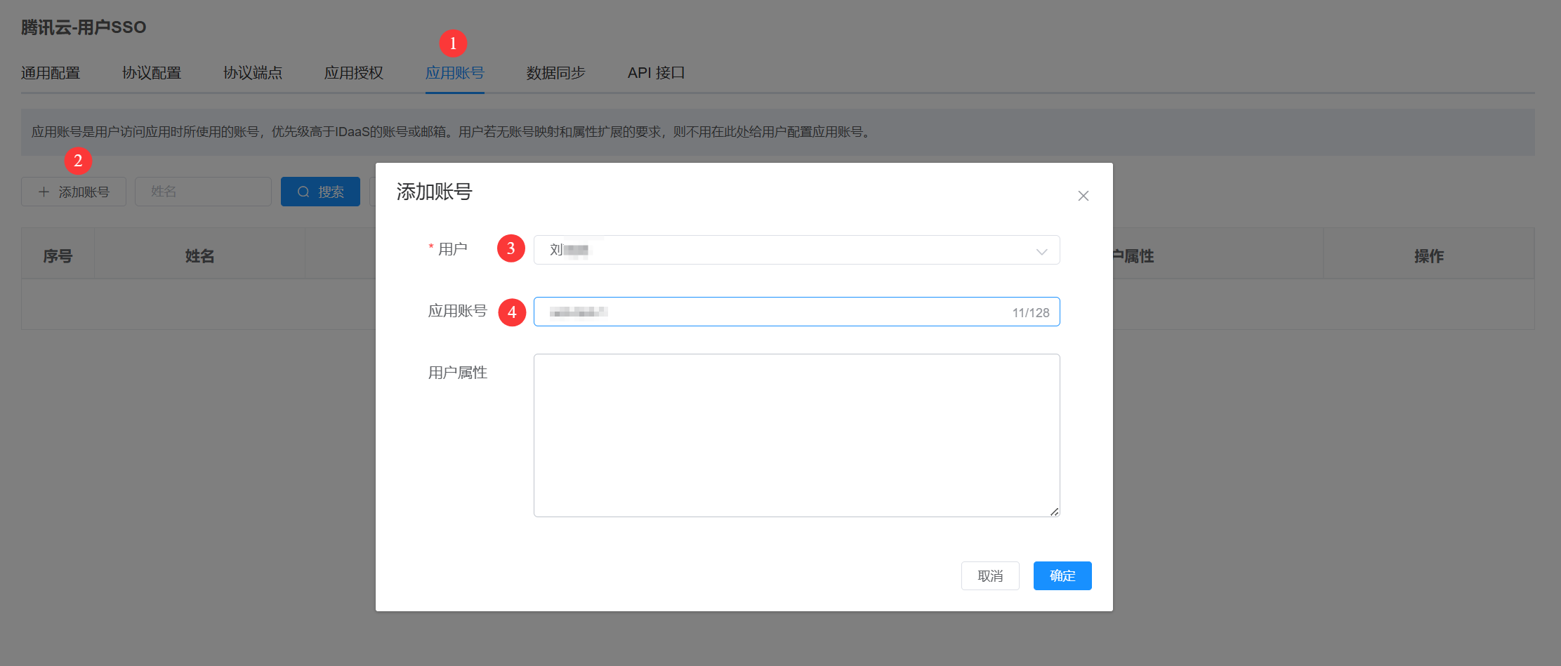Go to the 协议端点 tab
This screenshot has height=666, width=1561.
(x=253, y=73)
